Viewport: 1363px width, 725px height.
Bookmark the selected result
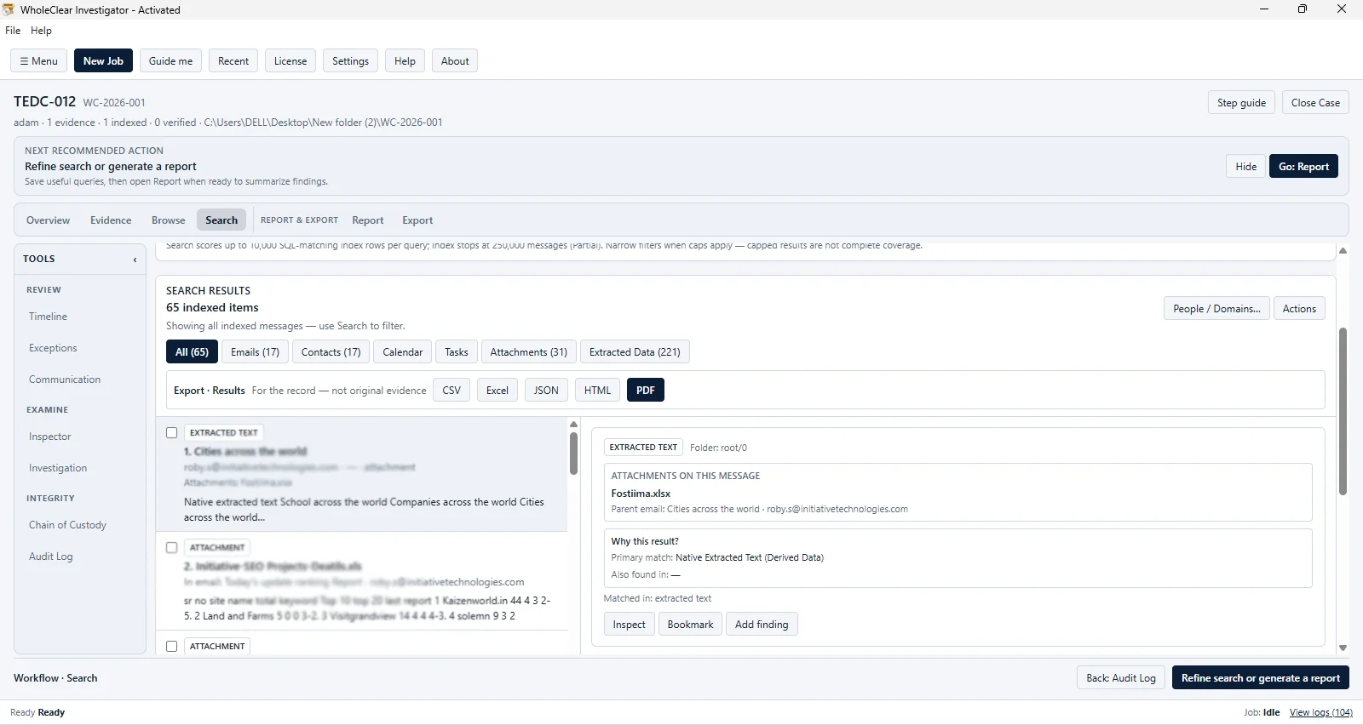click(690, 625)
